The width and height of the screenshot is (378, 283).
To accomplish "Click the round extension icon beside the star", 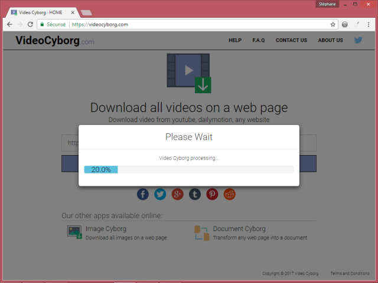I will tap(345, 24).
